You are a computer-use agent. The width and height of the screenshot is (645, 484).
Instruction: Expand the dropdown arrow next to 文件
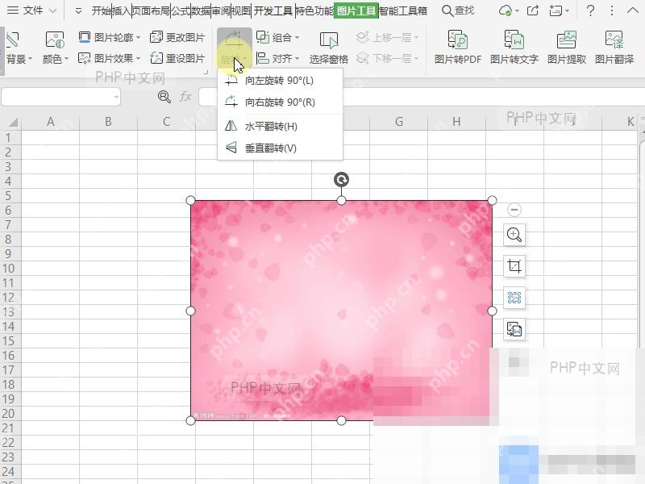tap(52, 10)
